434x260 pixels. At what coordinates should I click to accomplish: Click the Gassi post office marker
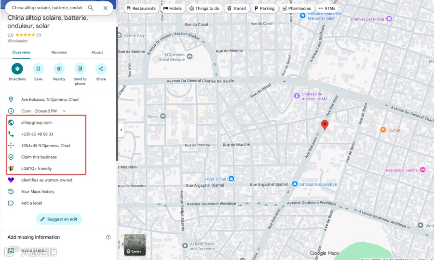[163, 116]
